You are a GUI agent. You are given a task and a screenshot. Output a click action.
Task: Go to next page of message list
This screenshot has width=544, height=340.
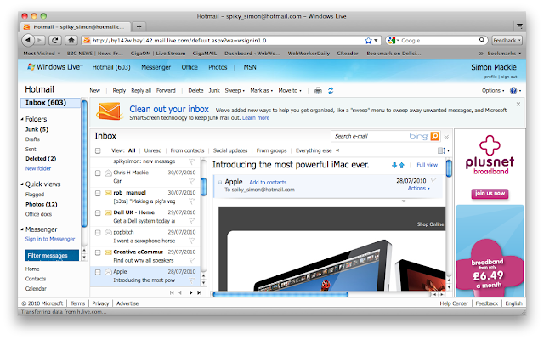[x=190, y=292]
